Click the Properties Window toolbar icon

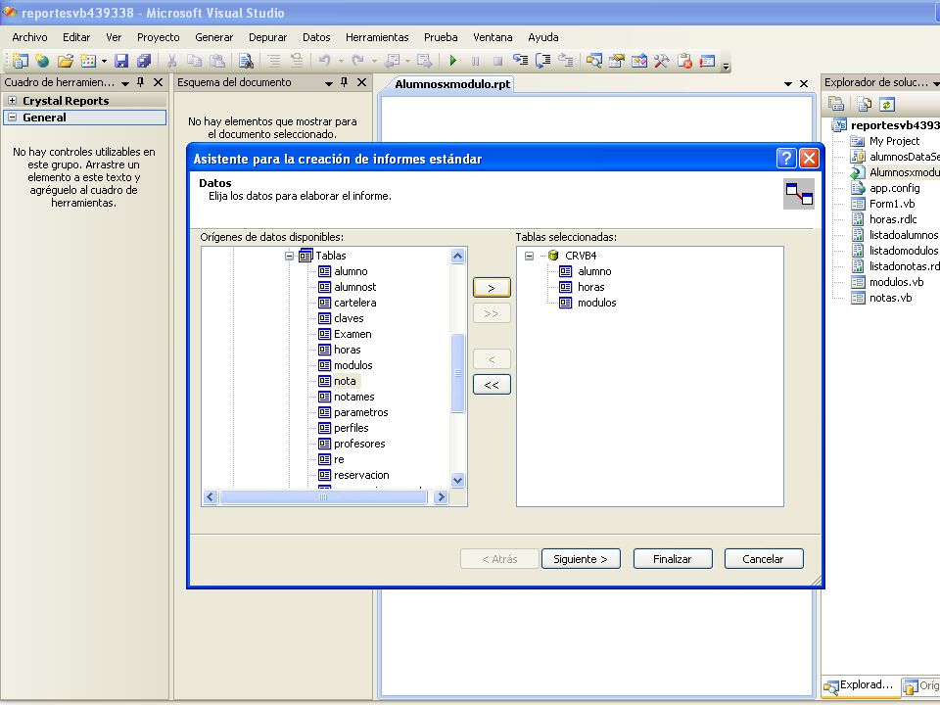(x=616, y=61)
